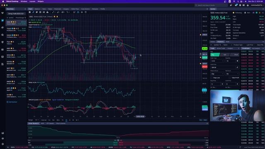Click the magnet snap icon in chart toolbar
This screenshot has width=265, height=149.
[x=78, y=12]
